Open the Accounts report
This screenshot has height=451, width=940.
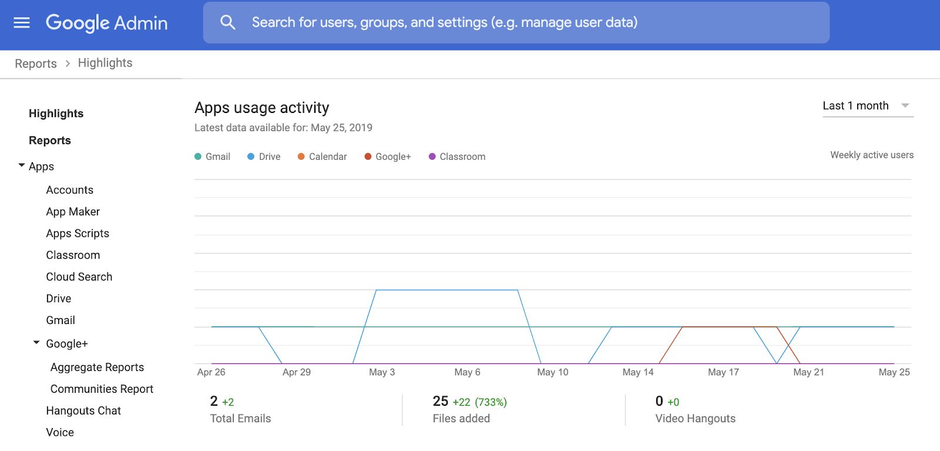(70, 190)
